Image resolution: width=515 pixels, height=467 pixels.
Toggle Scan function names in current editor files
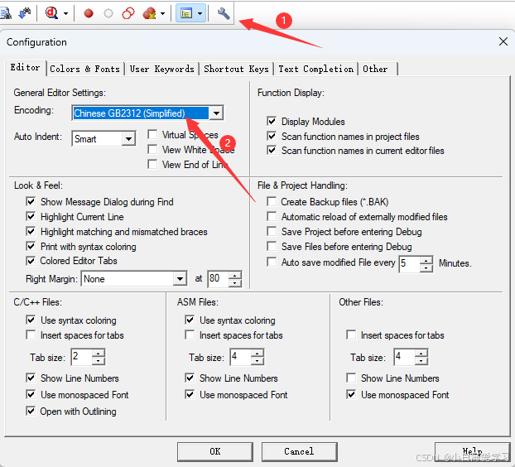[272, 151]
